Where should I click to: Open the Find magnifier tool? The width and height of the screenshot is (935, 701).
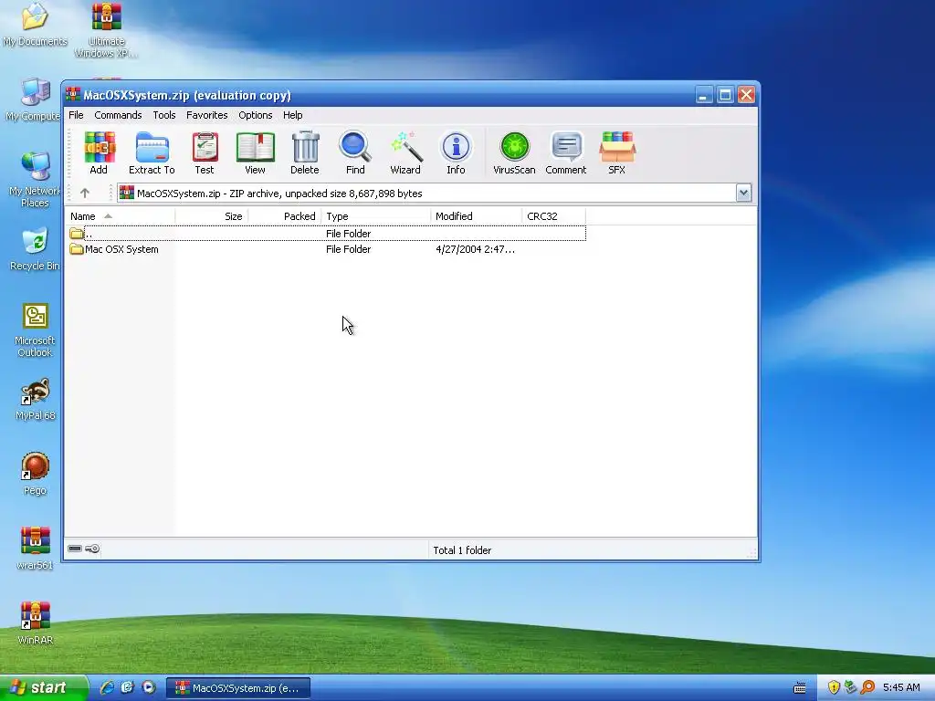pyautogui.click(x=355, y=153)
